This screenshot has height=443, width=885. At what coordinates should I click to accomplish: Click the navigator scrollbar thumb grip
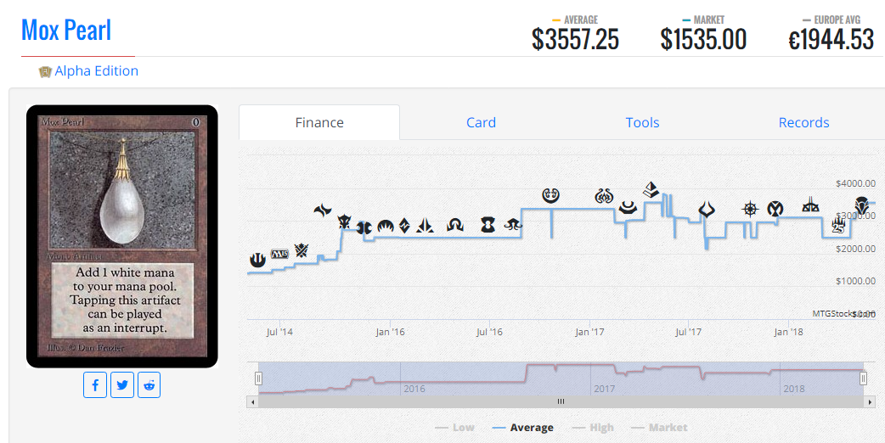561,402
